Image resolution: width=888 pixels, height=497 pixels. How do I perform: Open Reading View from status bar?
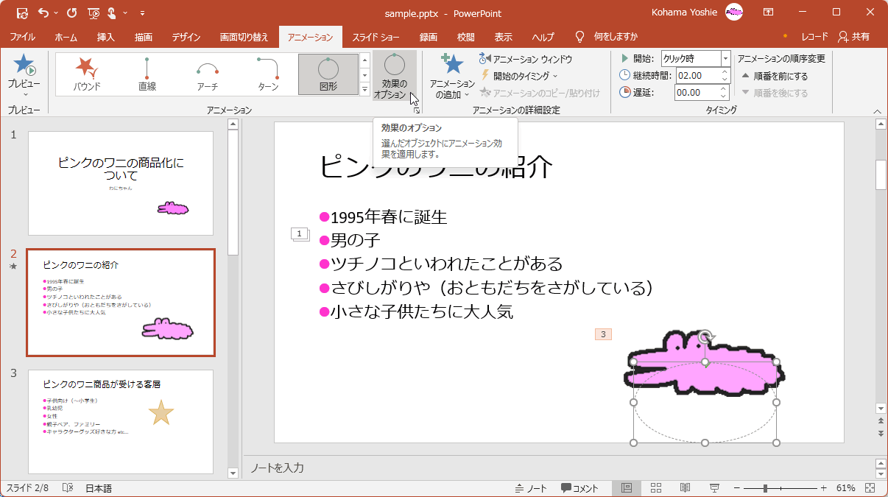tap(684, 487)
